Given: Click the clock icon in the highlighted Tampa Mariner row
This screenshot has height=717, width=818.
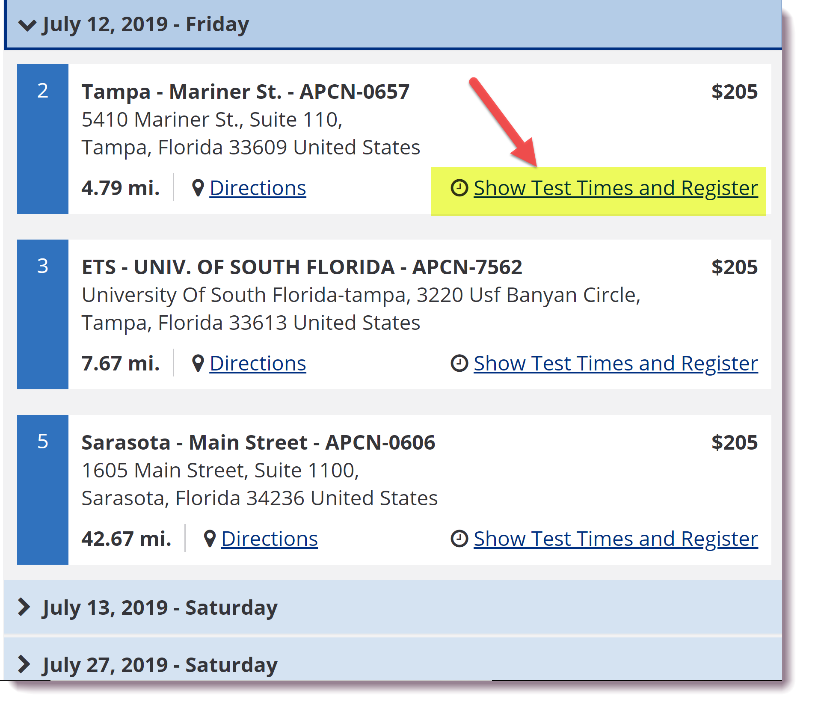Looking at the screenshot, I should click(459, 188).
